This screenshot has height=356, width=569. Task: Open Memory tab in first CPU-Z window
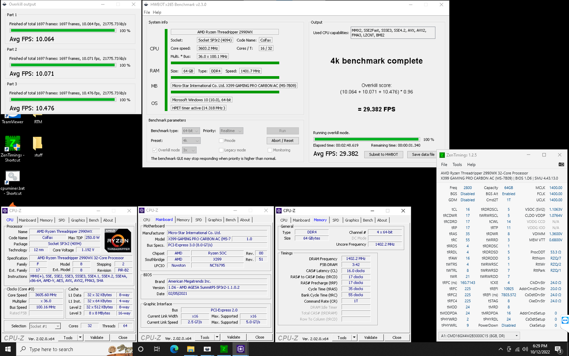(x=46, y=220)
